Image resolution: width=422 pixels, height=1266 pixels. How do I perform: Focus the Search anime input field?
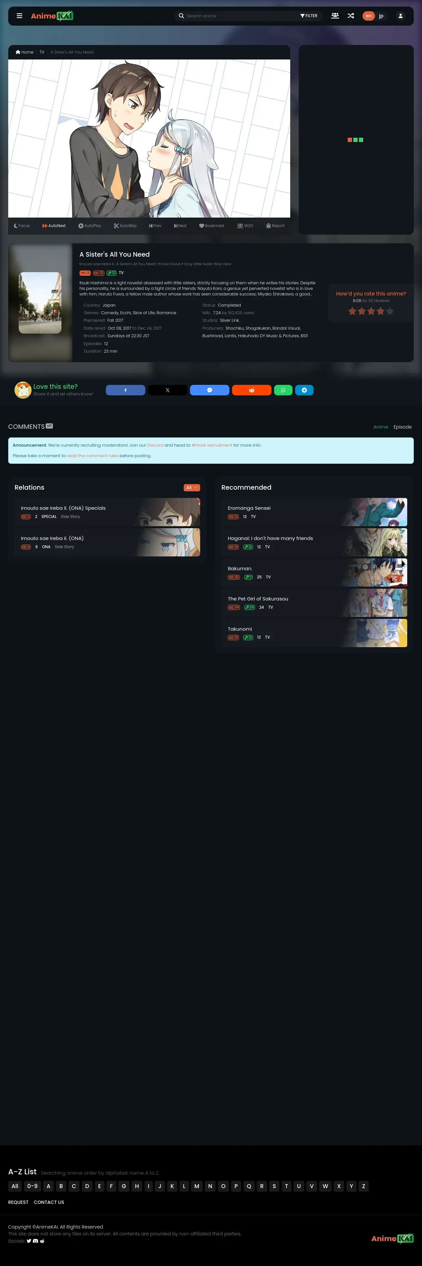(x=241, y=16)
